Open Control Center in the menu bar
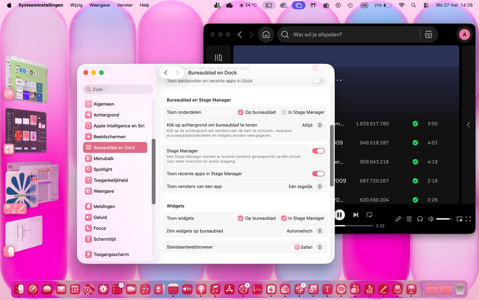Screen dimensions: 479x300 point(426,5)
